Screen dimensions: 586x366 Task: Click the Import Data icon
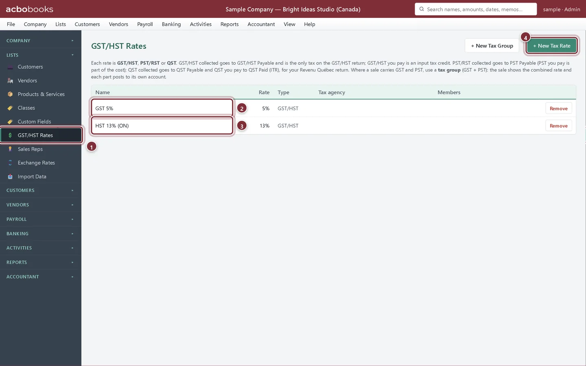[x=10, y=176]
